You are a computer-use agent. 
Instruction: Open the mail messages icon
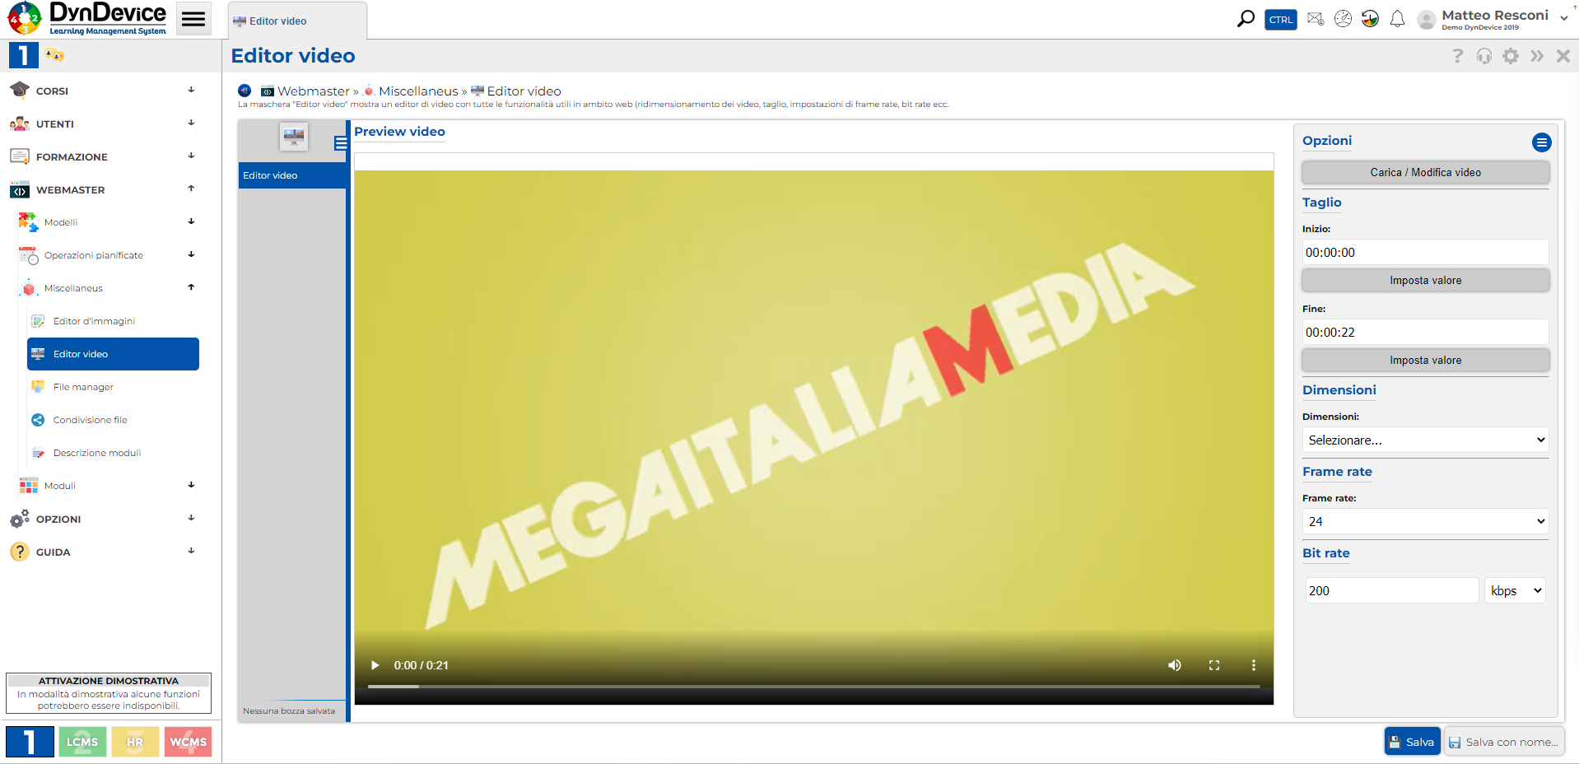click(x=1316, y=19)
